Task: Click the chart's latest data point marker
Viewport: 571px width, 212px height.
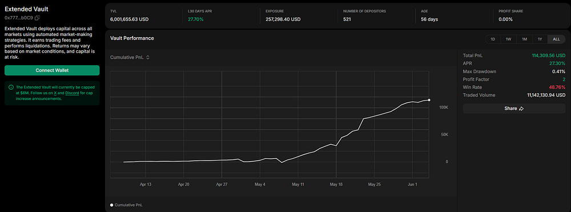Action: (x=429, y=100)
